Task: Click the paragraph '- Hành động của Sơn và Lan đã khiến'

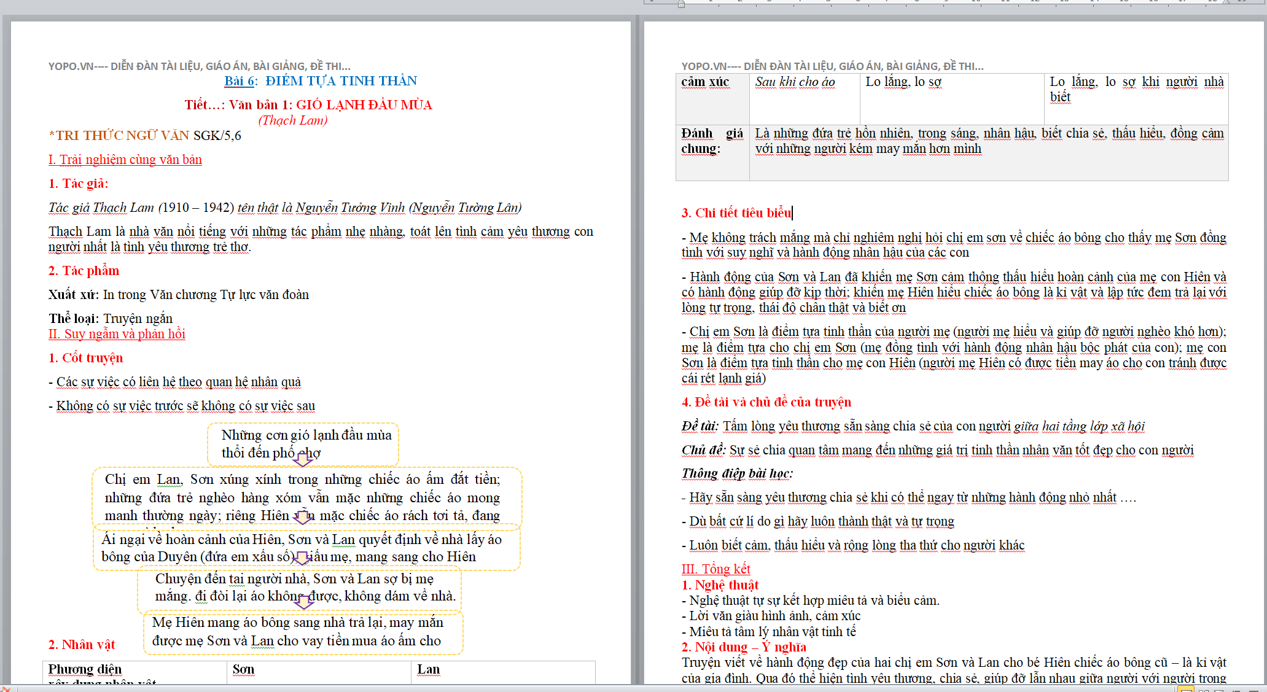Action: point(954,292)
